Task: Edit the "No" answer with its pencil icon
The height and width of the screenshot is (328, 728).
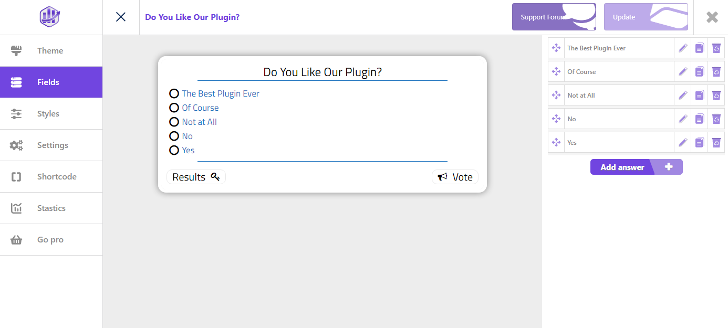Action: click(x=682, y=119)
